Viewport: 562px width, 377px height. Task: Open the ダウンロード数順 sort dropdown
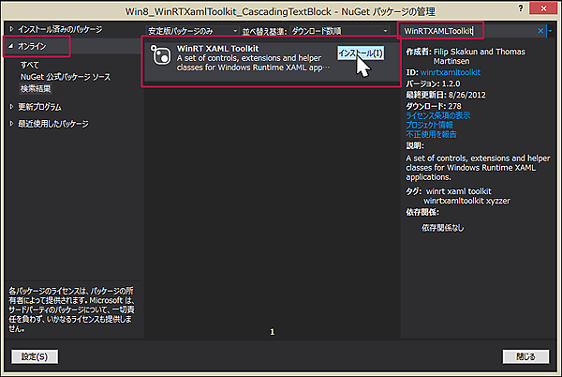339,31
